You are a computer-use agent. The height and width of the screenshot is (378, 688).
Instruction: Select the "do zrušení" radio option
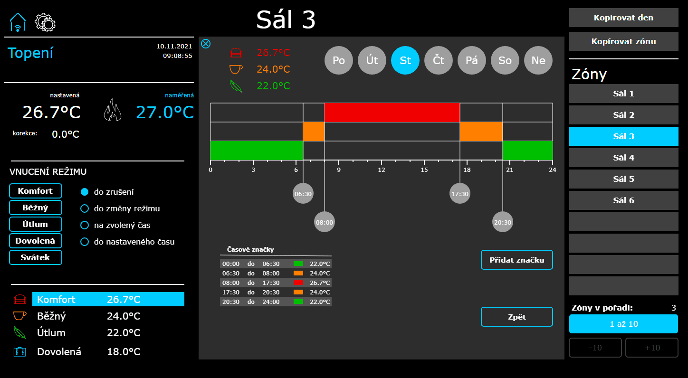pyautogui.click(x=85, y=192)
